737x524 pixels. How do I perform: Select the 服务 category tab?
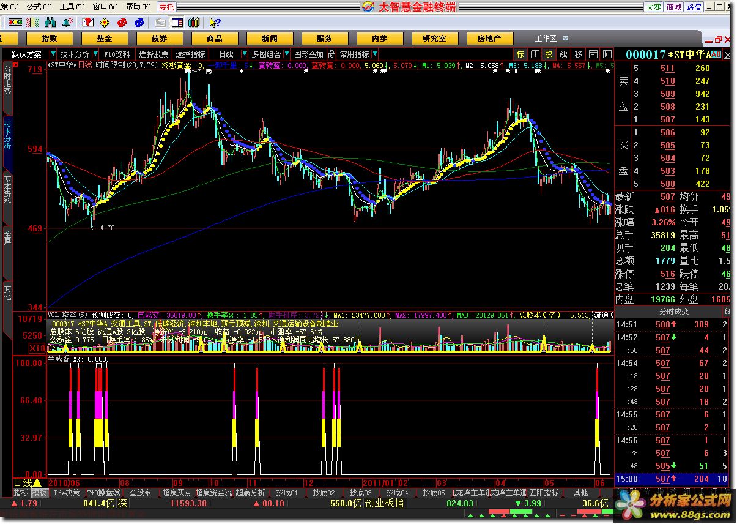325,38
